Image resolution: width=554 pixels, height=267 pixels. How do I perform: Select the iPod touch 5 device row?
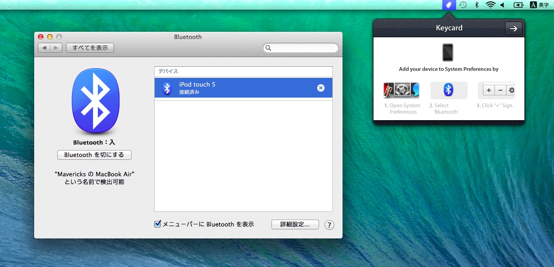pyautogui.click(x=243, y=88)
